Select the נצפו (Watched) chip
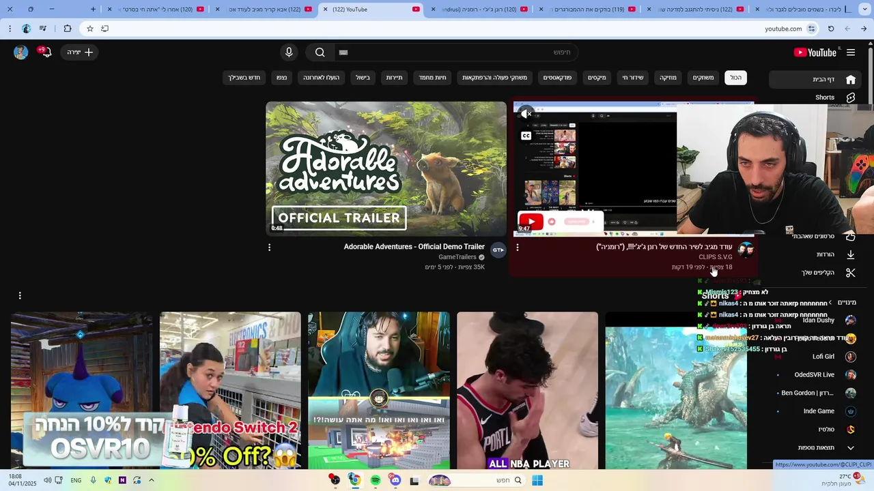Viewport: 874px width, 491px height. (x=281, y=78)
